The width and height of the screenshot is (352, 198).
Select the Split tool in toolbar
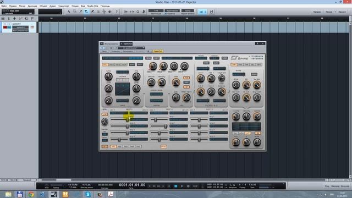tap(80, 12)
